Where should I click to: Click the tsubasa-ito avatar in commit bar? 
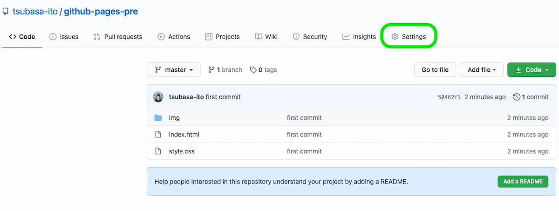coord(158,97)
